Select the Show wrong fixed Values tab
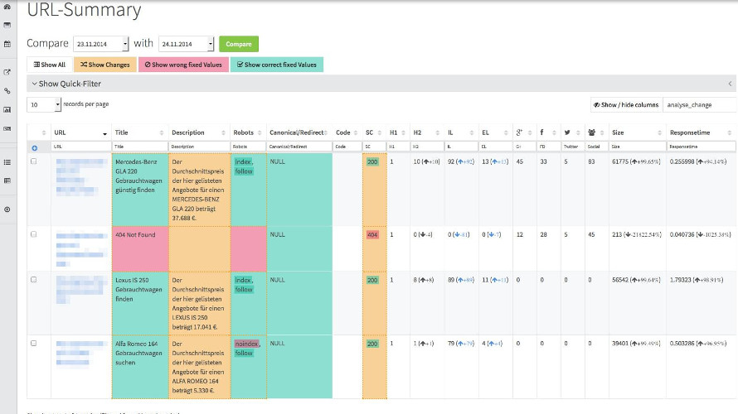 pyautogui.click(x=182, y=65)
